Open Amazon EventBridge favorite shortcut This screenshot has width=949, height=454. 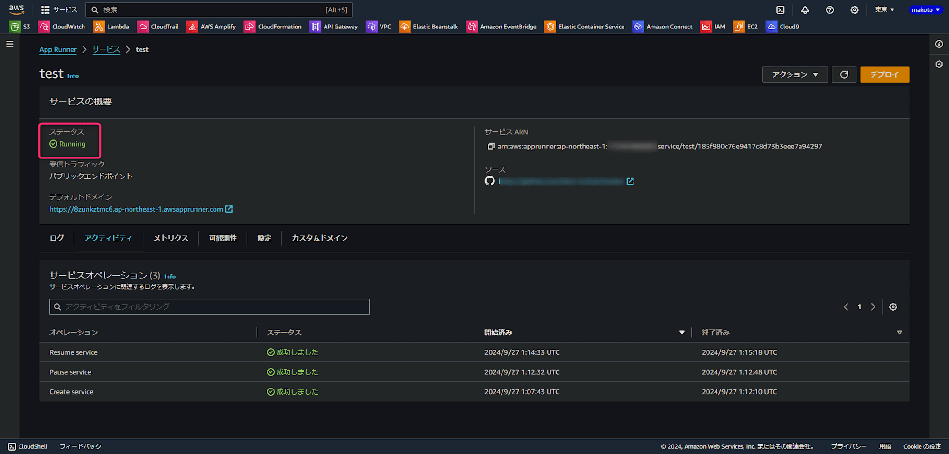tap(502, 27)
